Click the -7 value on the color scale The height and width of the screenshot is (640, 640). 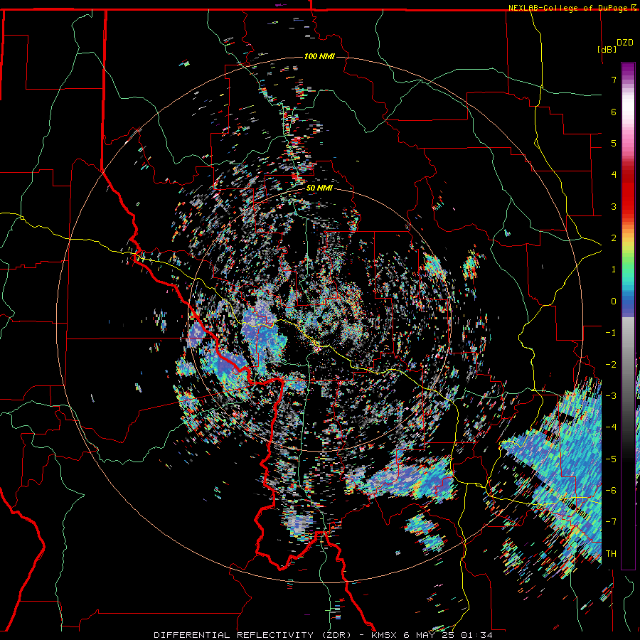click(x=611, y=522)
